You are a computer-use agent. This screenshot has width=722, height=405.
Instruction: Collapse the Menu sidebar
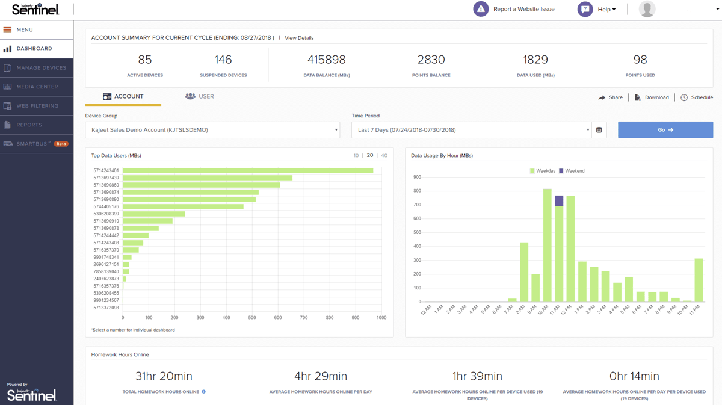(x=20, y=29)
